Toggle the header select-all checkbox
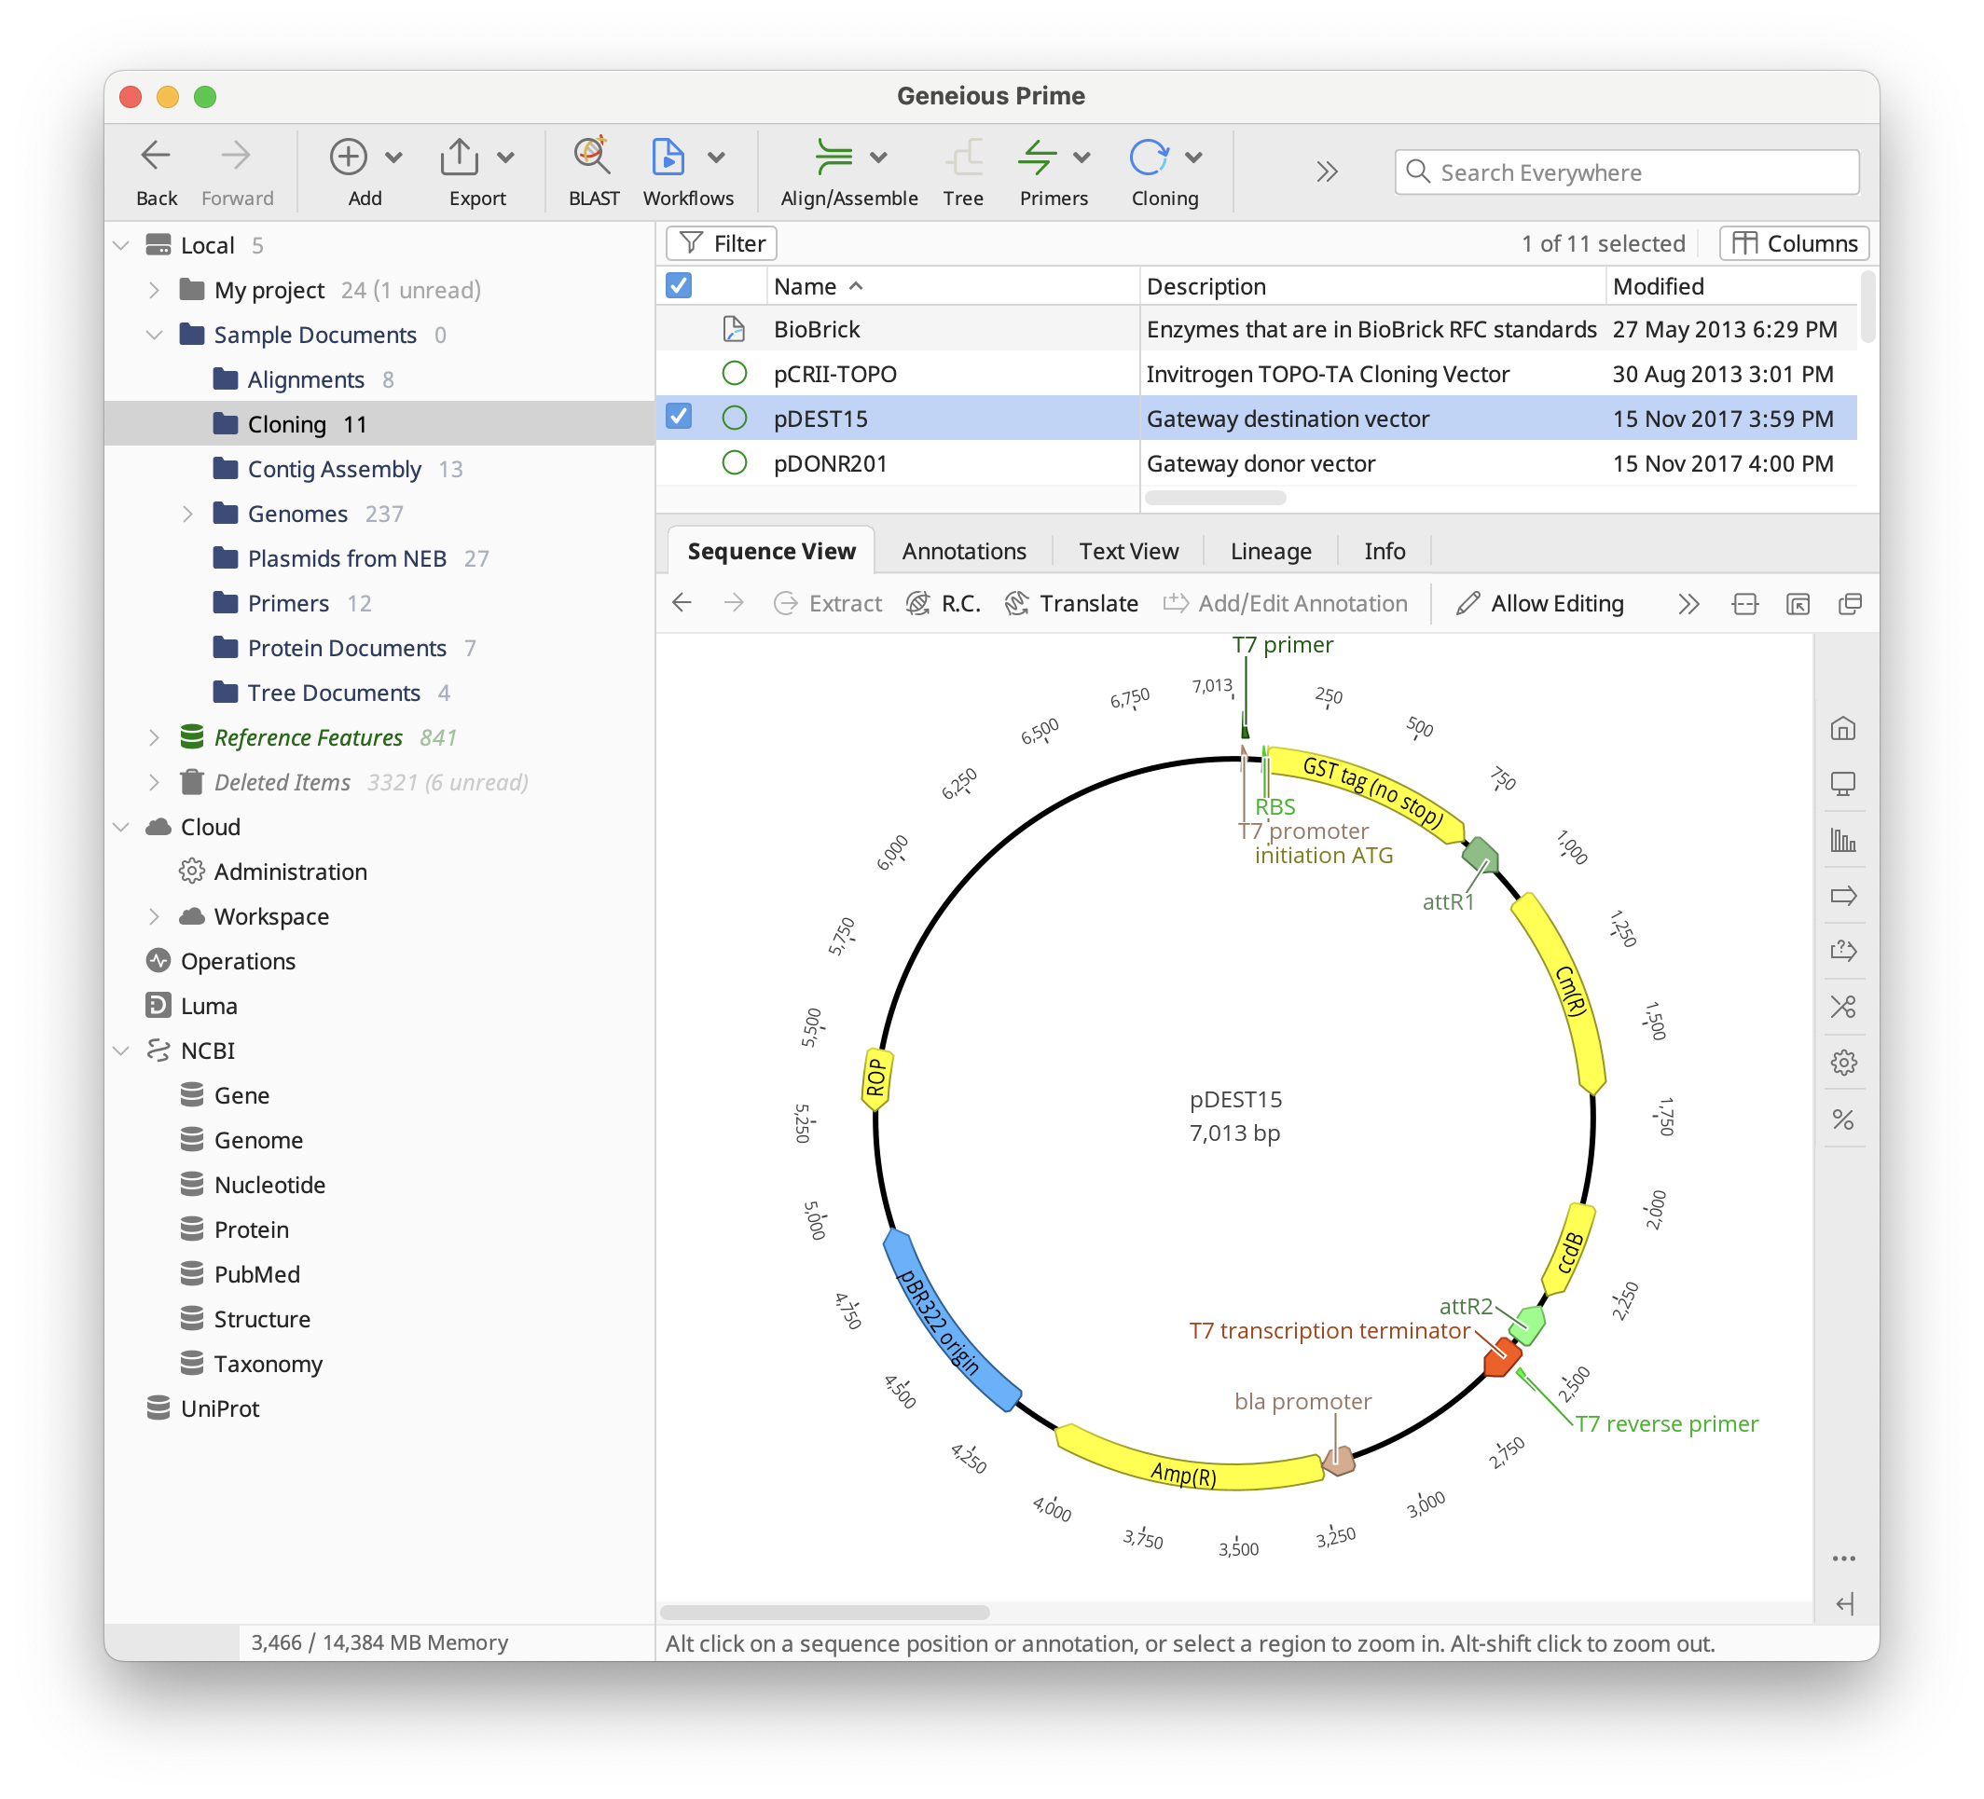 (679, 285)
